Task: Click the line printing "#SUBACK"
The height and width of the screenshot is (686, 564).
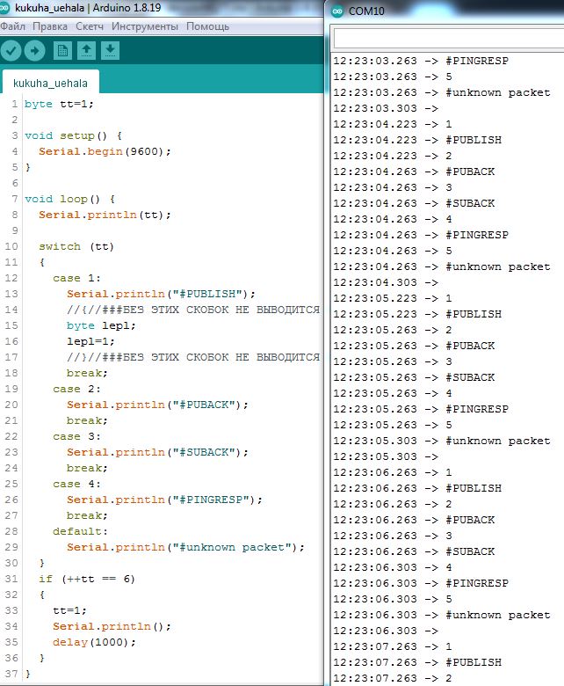Action: (157, 452)
